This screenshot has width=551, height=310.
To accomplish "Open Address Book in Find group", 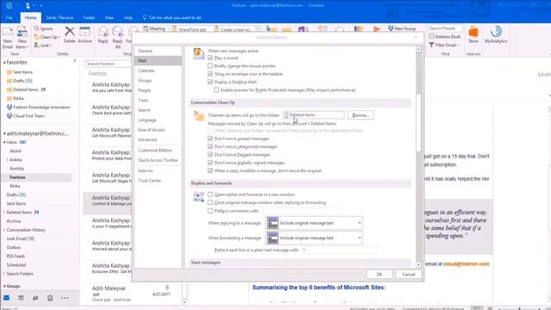I will 445,36.
